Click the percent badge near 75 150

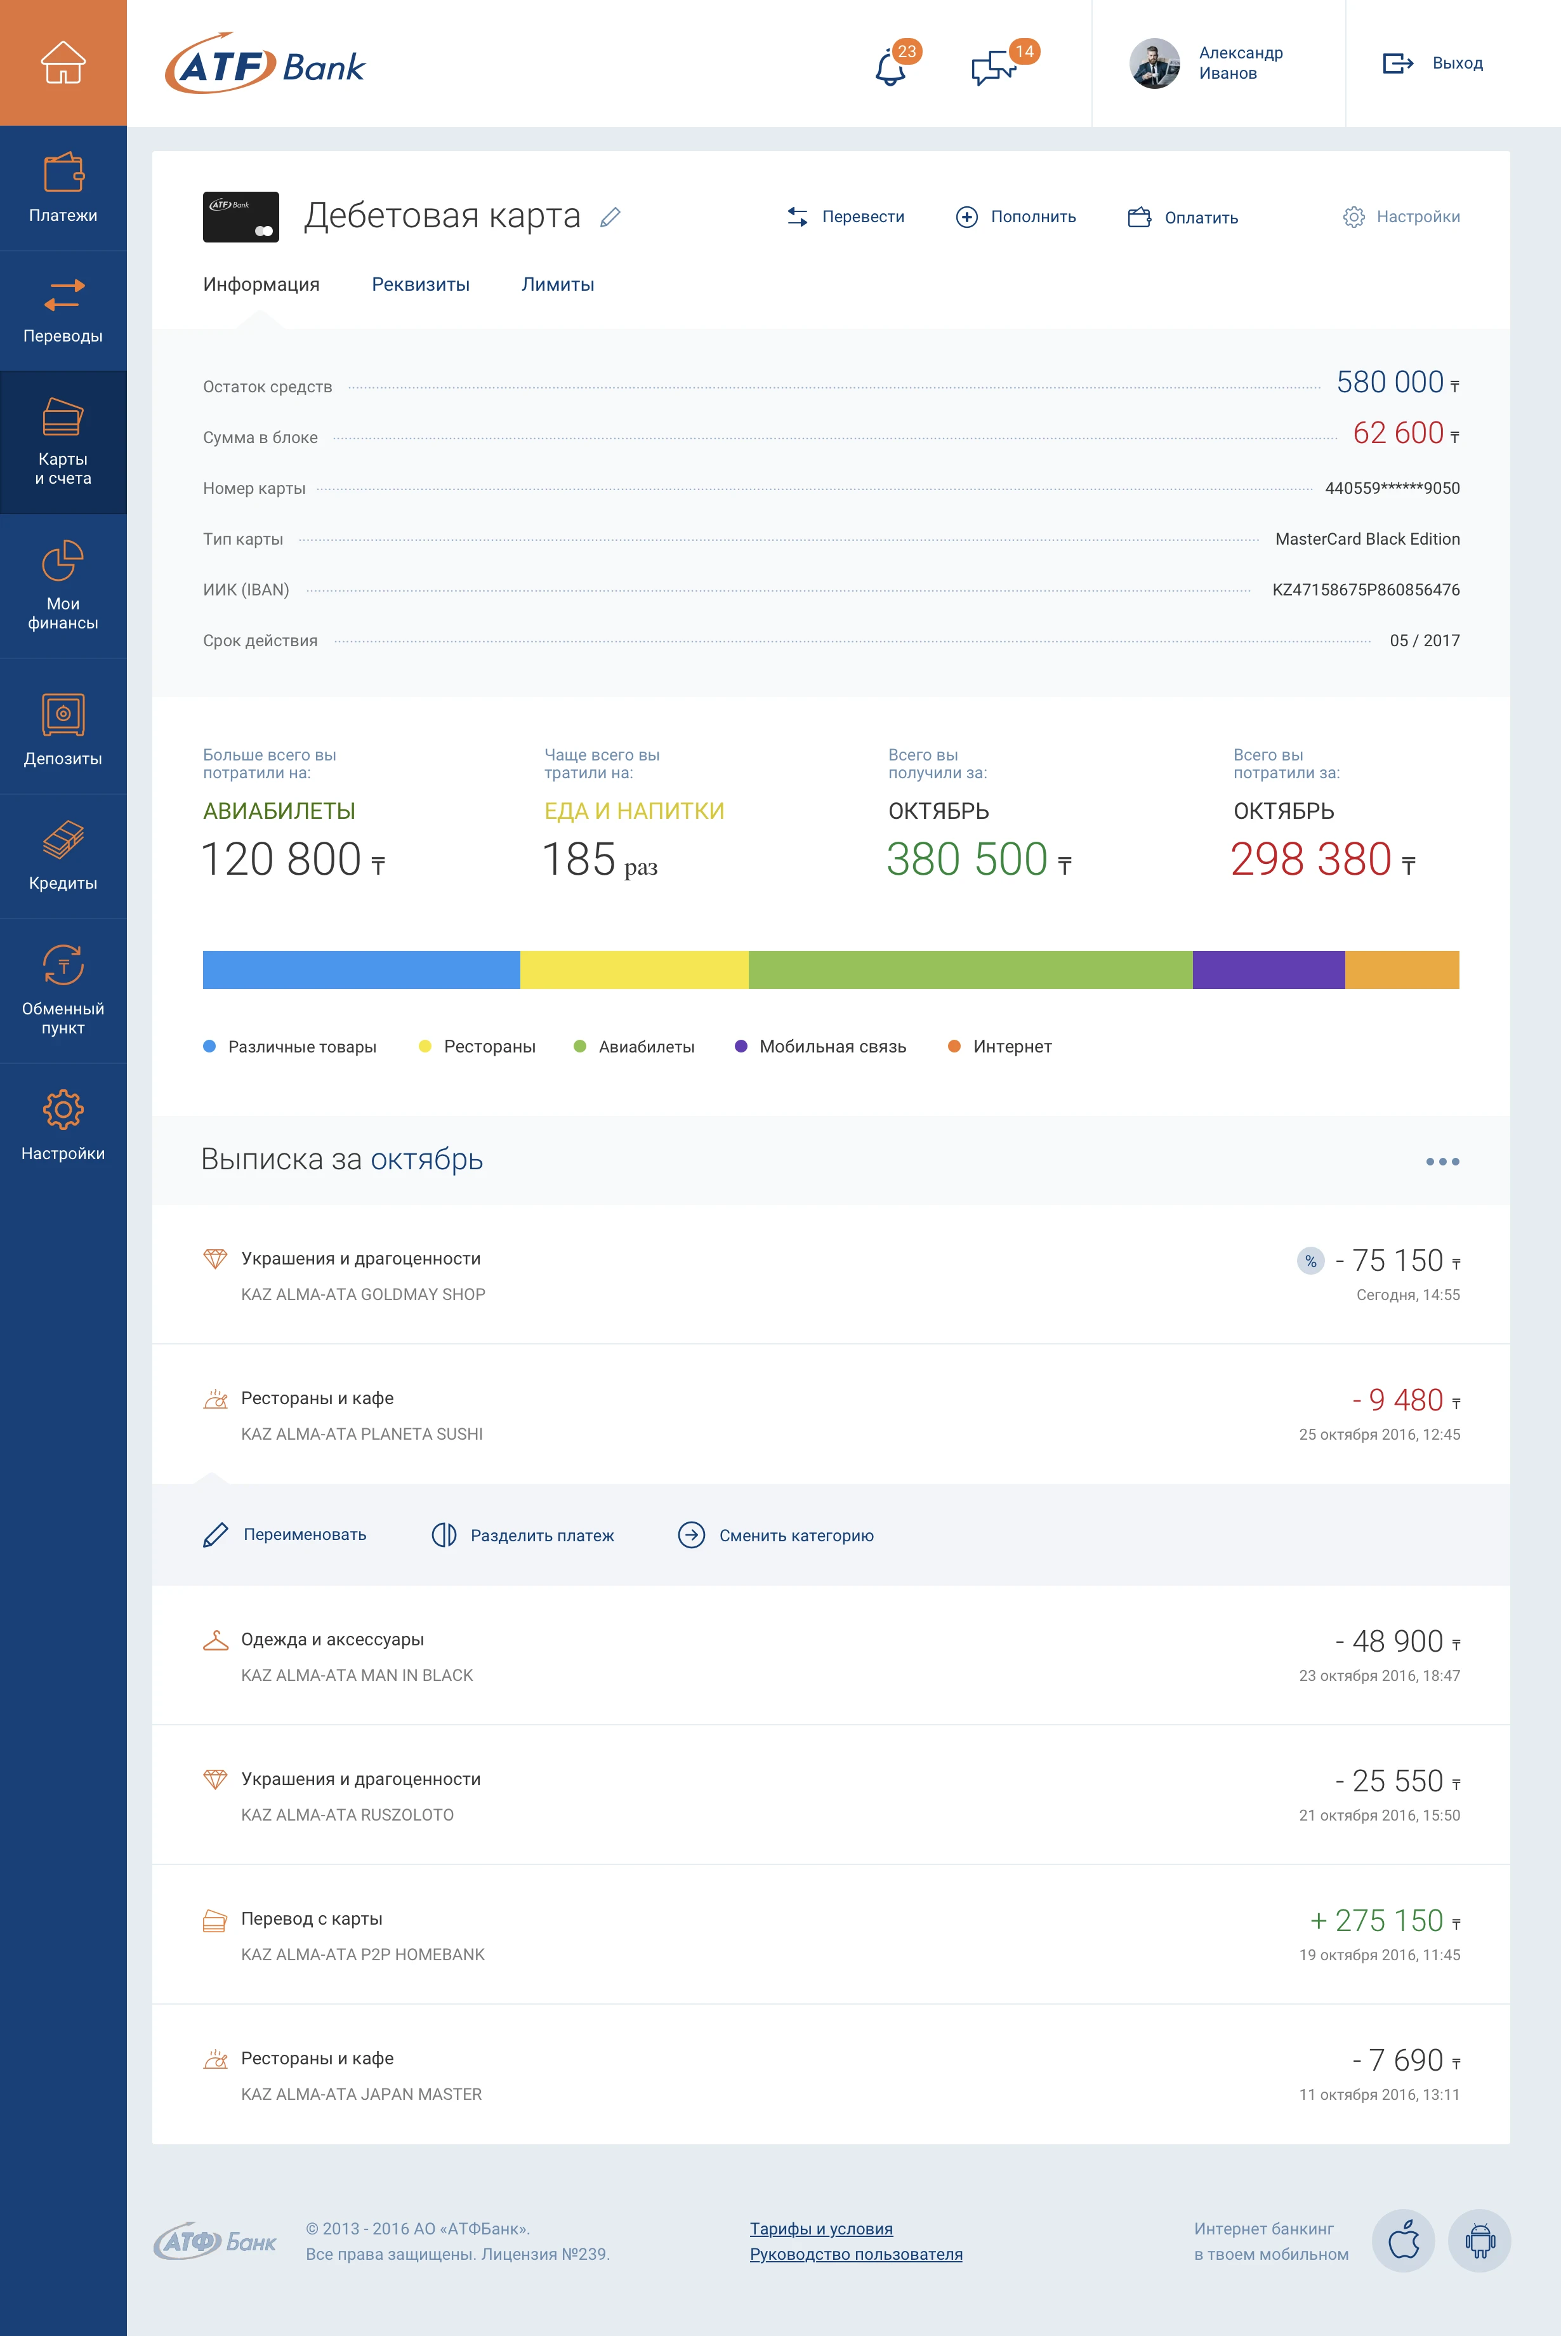(1310, 1261)
